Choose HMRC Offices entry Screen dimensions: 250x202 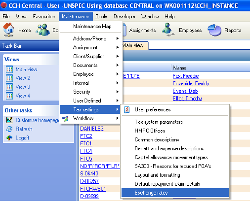tap(175, 131)
